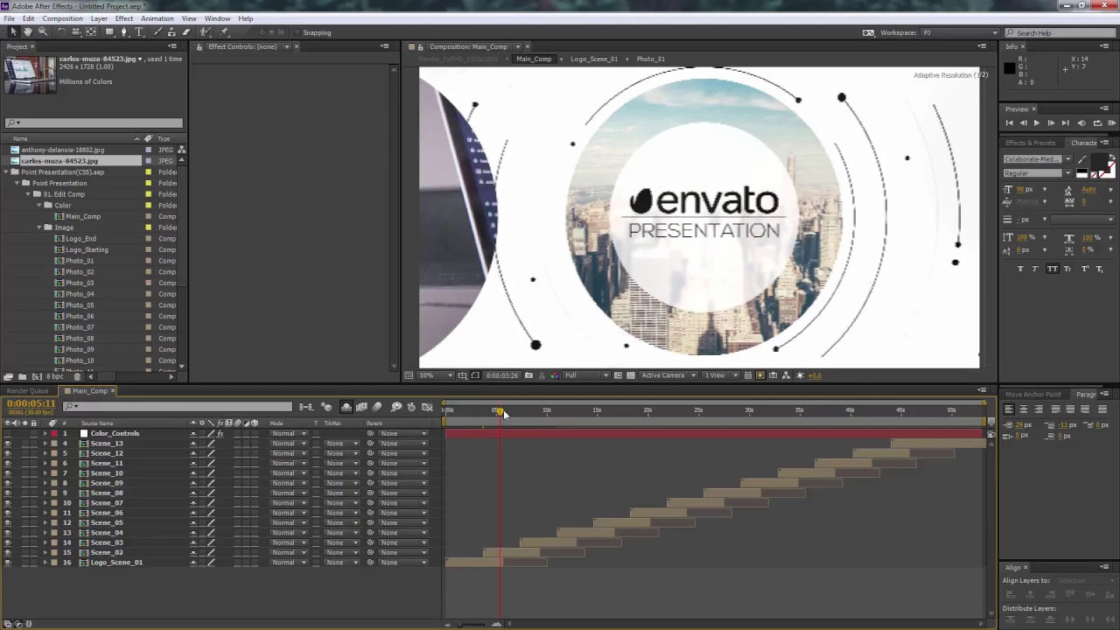Screen dimensions: 1120x630
Task: Hide Scene_10 layer with eye toggle
Action: (8, 473)
